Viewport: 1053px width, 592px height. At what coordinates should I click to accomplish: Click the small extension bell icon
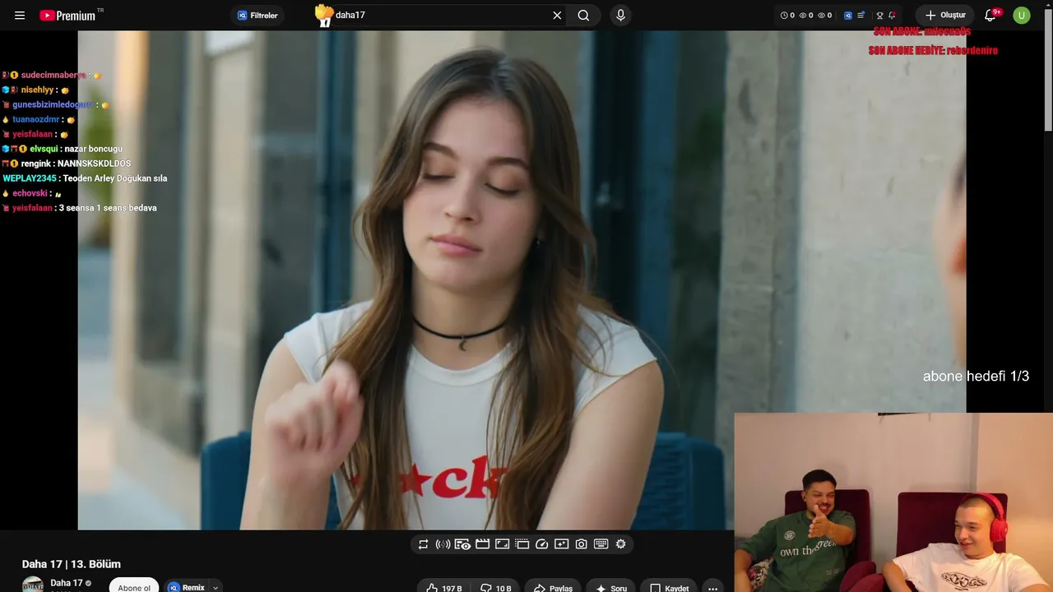(892, 16)
